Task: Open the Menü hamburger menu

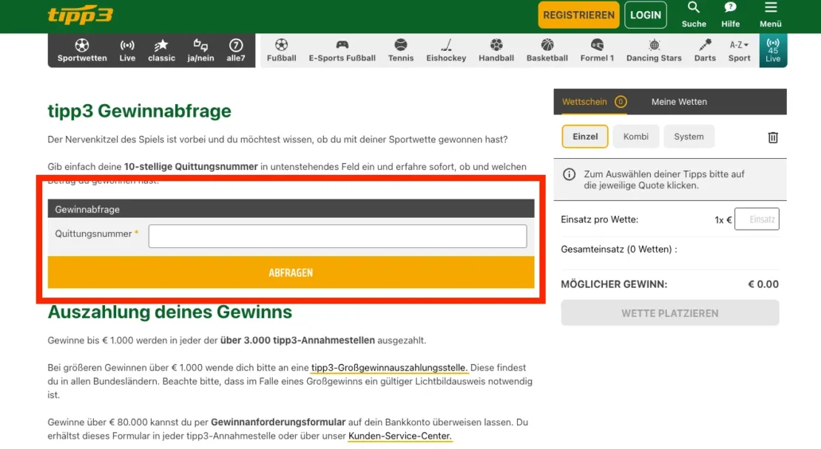Action: (771, 14)
